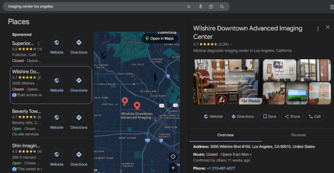The height and width of the screenshot is (173, 334).
Task: Click the 2.2K reviews count
Action: click(x=223, y=44)
